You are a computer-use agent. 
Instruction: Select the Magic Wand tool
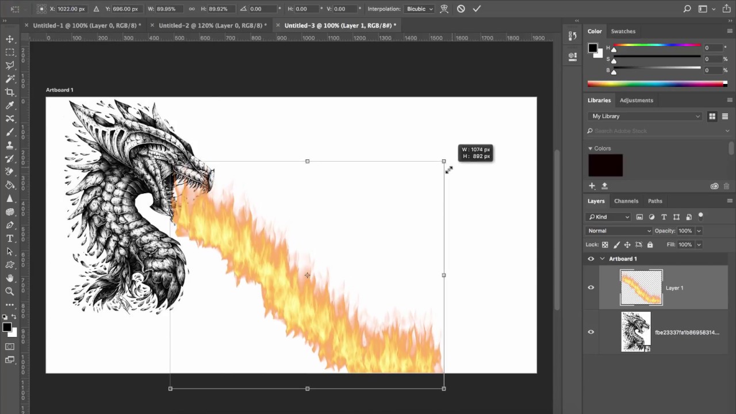click(10, 79)
